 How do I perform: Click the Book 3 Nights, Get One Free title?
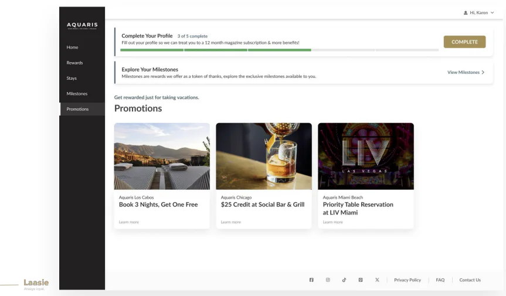[x=158, y=205]
